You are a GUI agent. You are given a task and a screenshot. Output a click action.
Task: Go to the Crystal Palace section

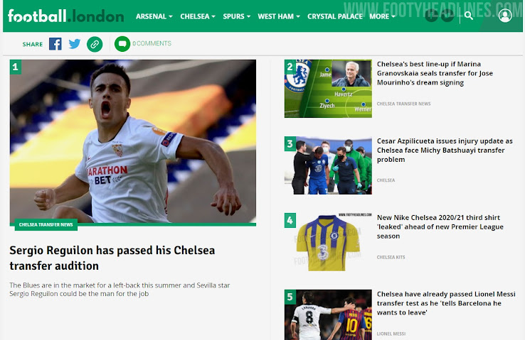(335, 16)
